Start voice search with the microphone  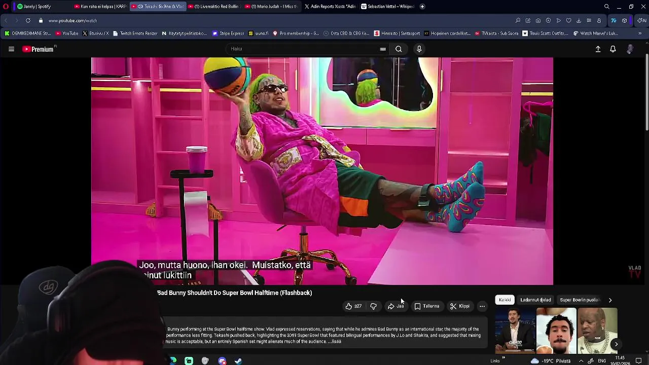click(419, 49)
